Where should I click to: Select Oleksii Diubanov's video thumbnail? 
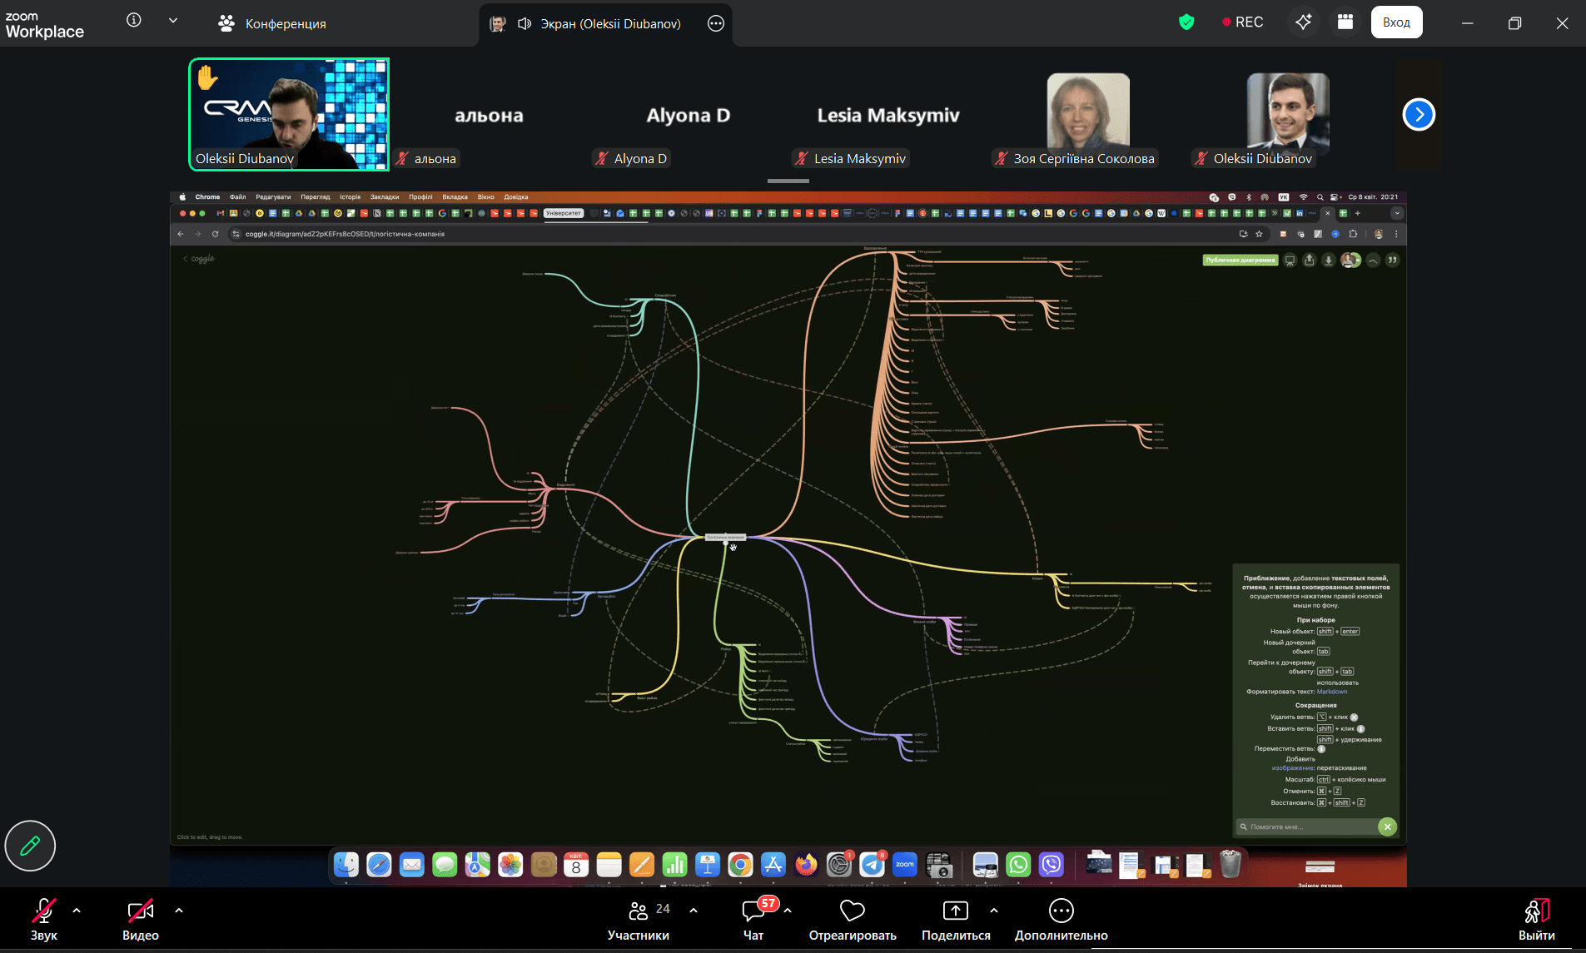pos(289,114)
